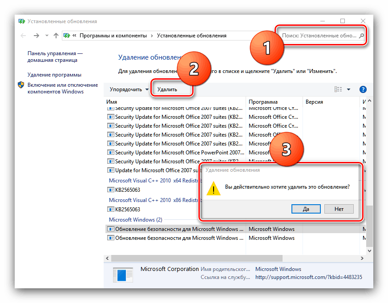
Task: Click the horizontal scrollbar left arrow
Action: [x=107, y=258]
